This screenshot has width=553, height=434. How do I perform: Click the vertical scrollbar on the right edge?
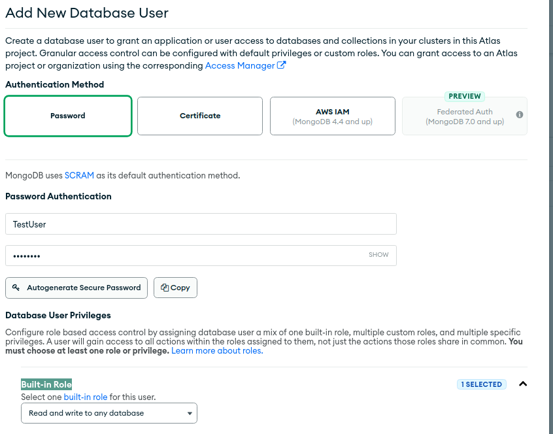pyautogui.click(x=550, y=216)
